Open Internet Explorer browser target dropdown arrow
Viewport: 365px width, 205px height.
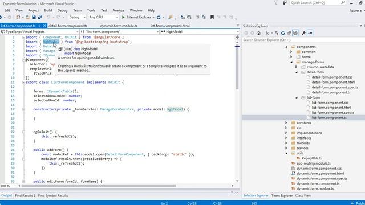(153, 17)
